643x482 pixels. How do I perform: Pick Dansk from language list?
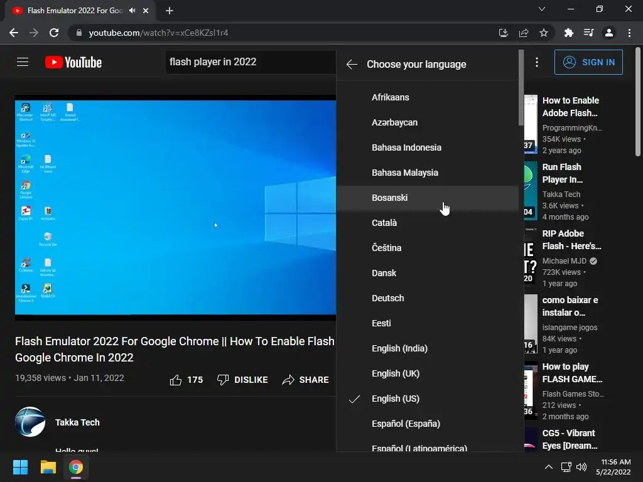pos(427,273)
